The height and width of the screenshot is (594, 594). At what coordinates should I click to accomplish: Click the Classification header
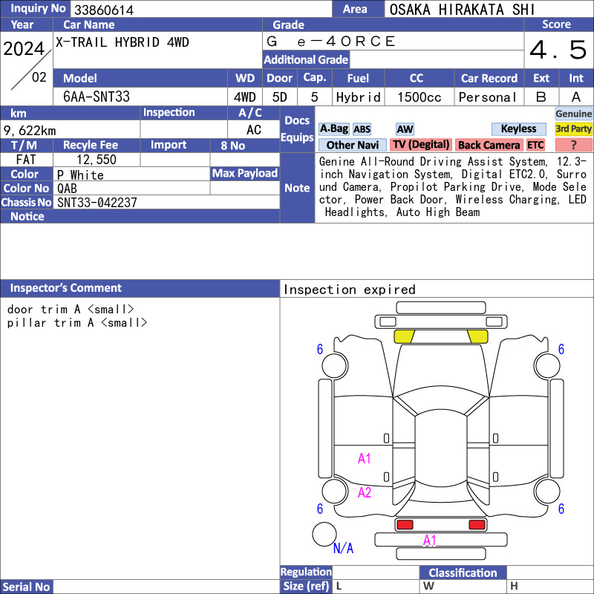click(463, 572)
